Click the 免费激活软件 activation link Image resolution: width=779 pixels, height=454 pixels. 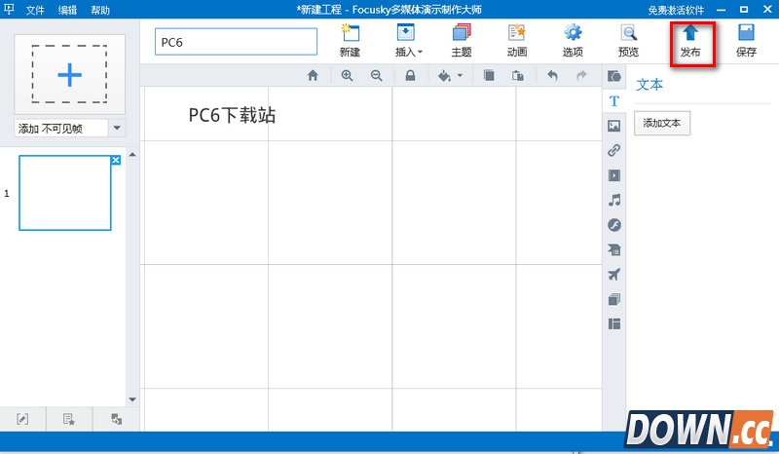(x=676, y=10)
